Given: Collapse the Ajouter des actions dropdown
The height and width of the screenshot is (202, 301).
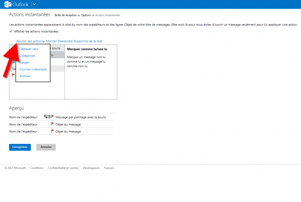Looking at the screenshot, I should (30, 41).
